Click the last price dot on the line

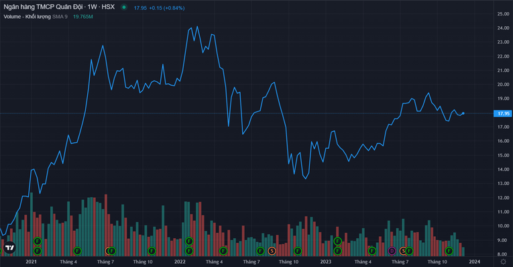463,113
